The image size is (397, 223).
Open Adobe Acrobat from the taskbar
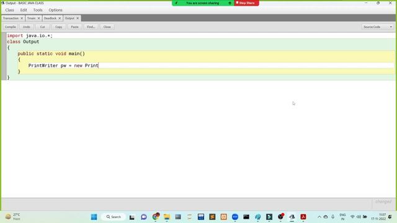click(303, 217)
